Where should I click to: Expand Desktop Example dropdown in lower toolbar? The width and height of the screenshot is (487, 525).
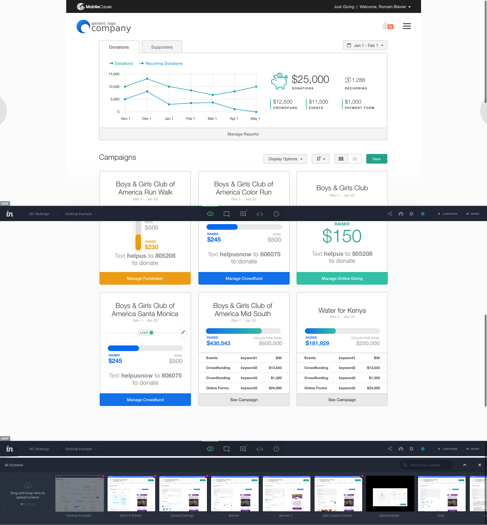tap(81, 449)
